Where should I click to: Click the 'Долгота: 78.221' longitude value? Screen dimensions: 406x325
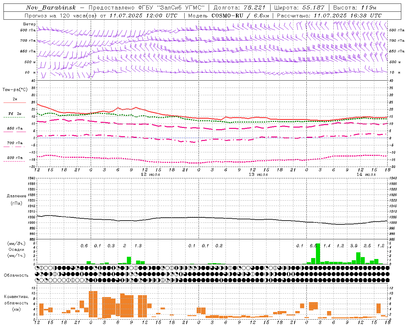239,8
